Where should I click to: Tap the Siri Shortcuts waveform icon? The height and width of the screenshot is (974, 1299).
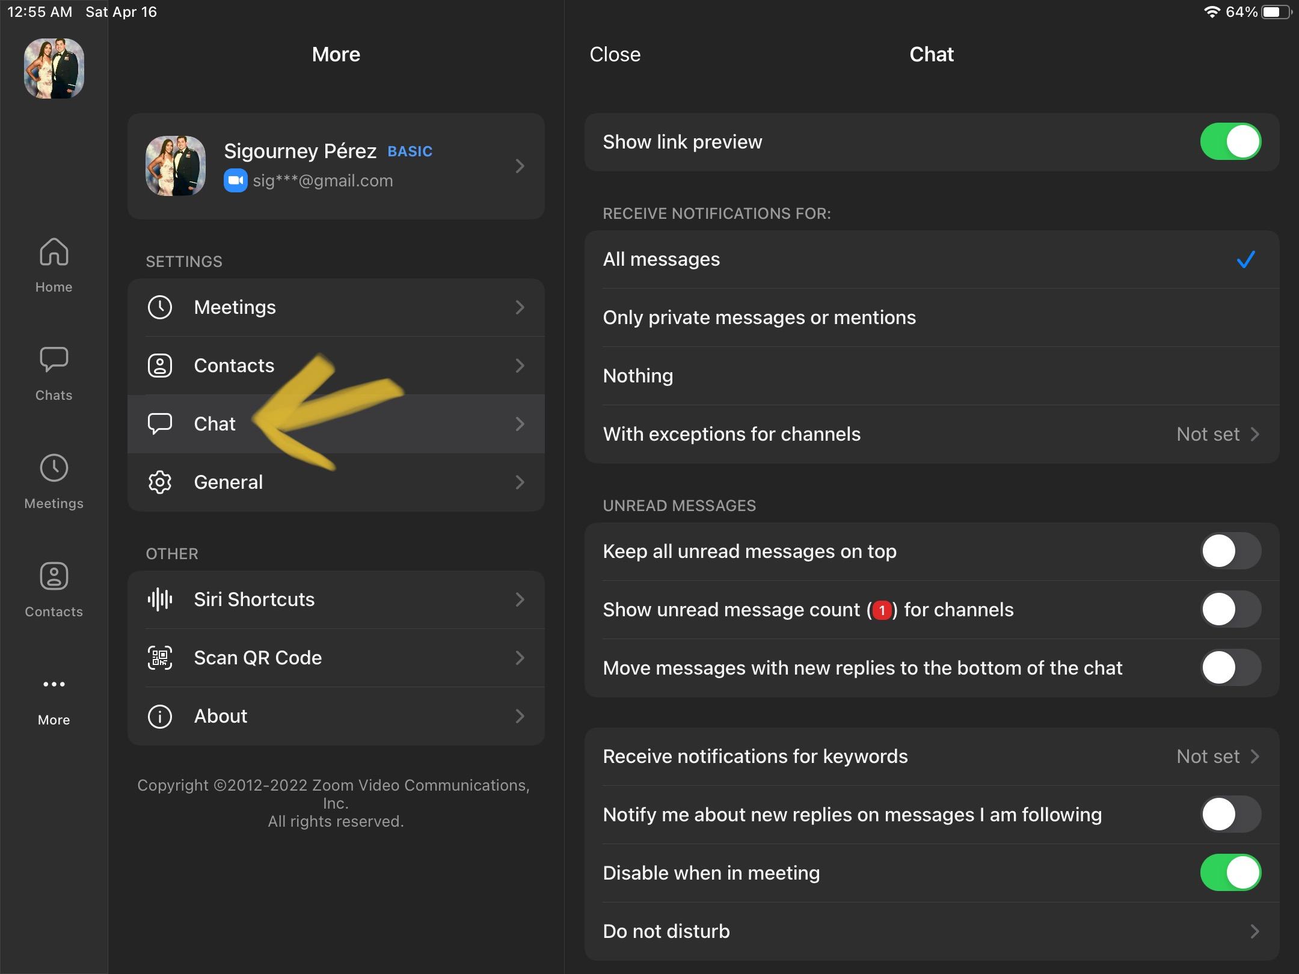[160, 599]
